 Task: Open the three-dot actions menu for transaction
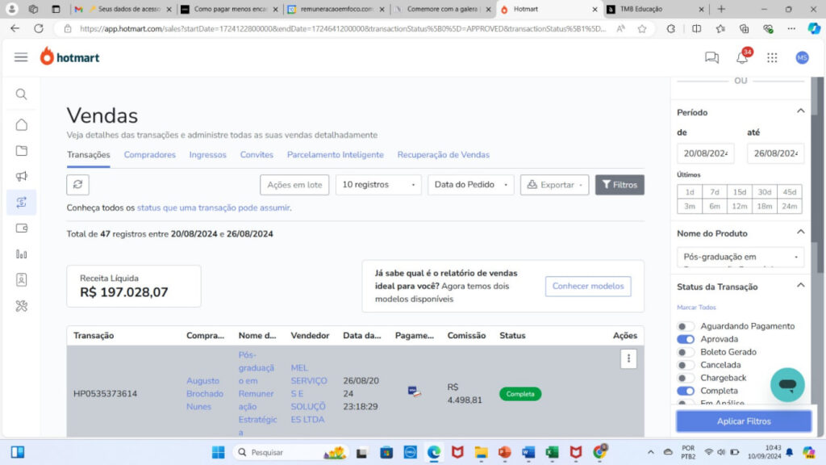[628, 359]
